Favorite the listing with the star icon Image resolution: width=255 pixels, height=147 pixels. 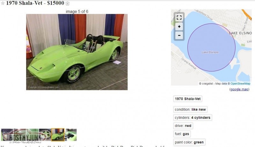coord(3,4)
